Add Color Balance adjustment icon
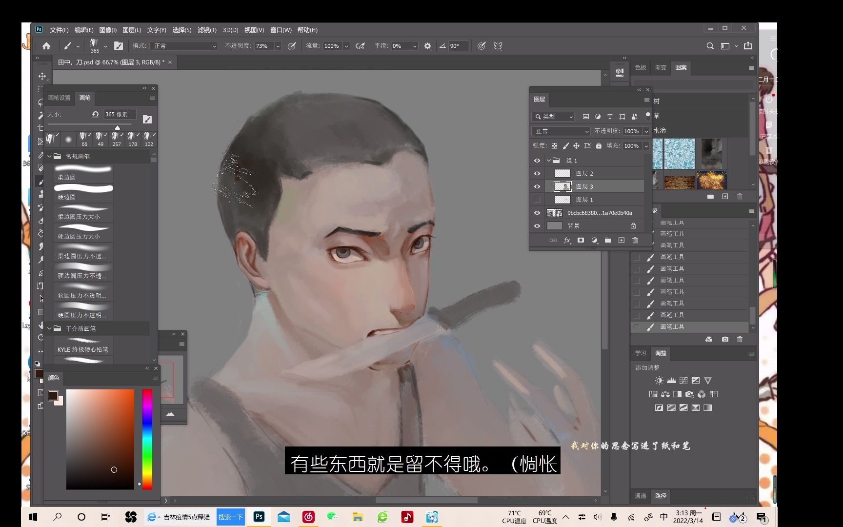This screenshot has width=843, height=527. (665, 394)
